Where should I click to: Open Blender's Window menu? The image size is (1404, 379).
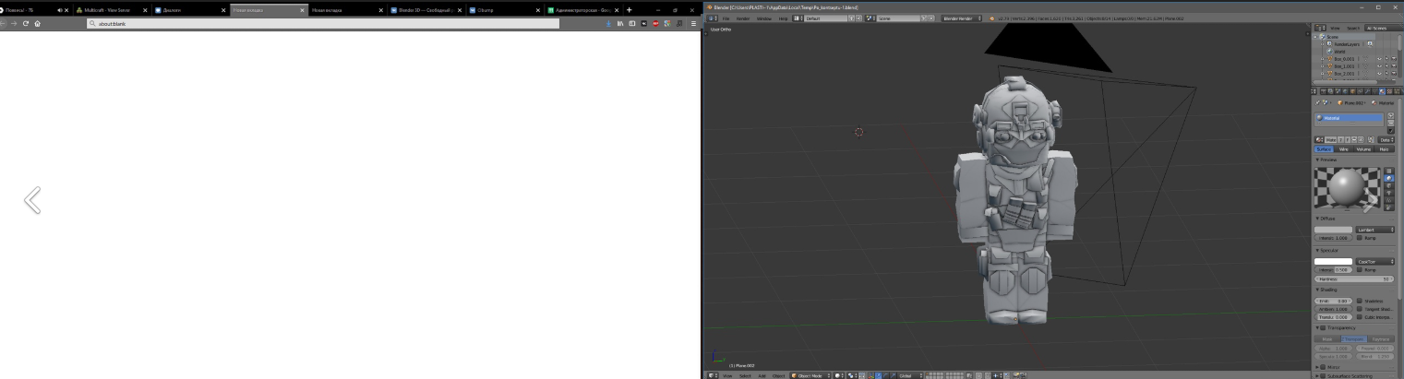(764, 18)
